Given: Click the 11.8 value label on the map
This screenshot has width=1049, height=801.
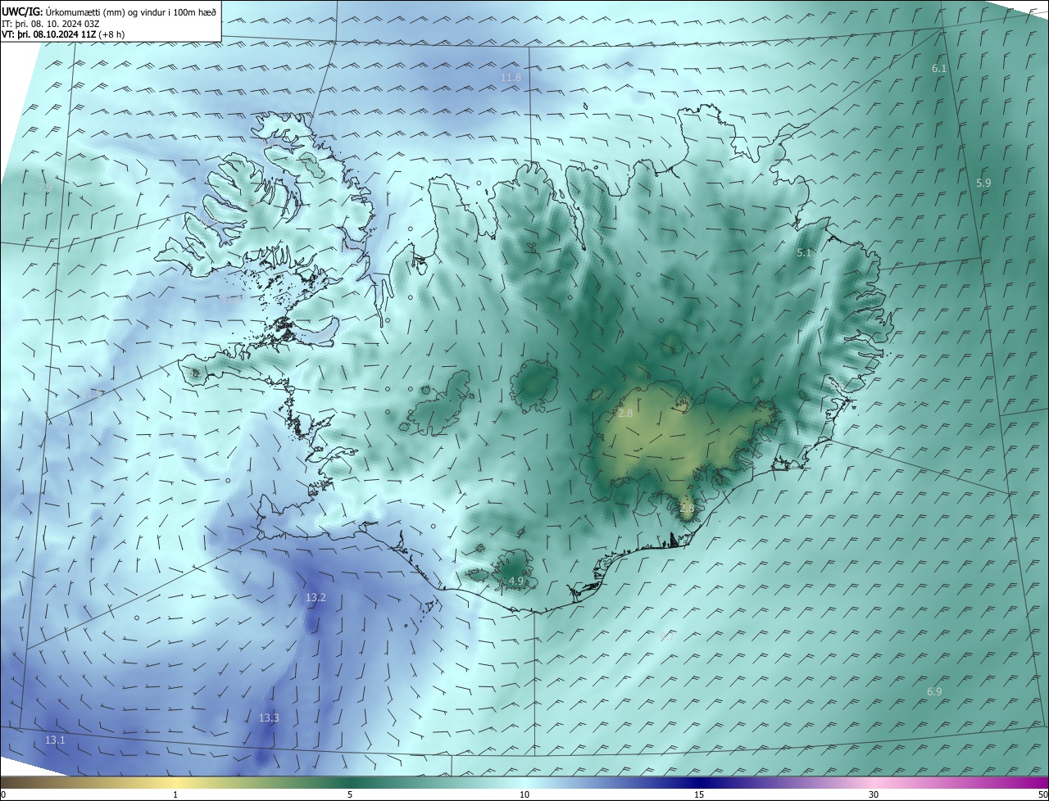Looking at the screenshot, I should [511, 77].
